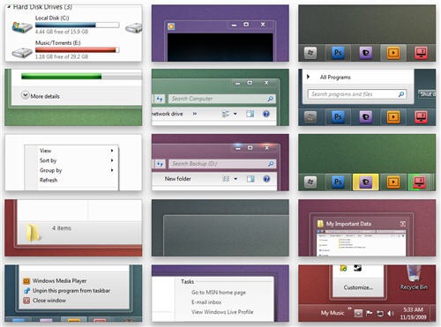Open the E-mail inbox task
The image size is (441, 327).
(206, 302)
